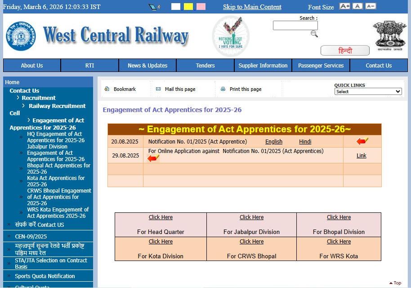Click into the Search text field

coord(295,26)
